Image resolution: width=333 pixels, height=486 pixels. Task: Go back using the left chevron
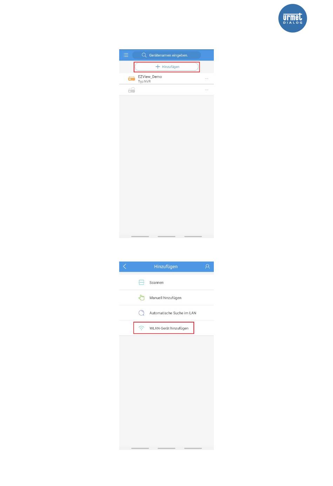pyautogui.click(x=125, y=266)
